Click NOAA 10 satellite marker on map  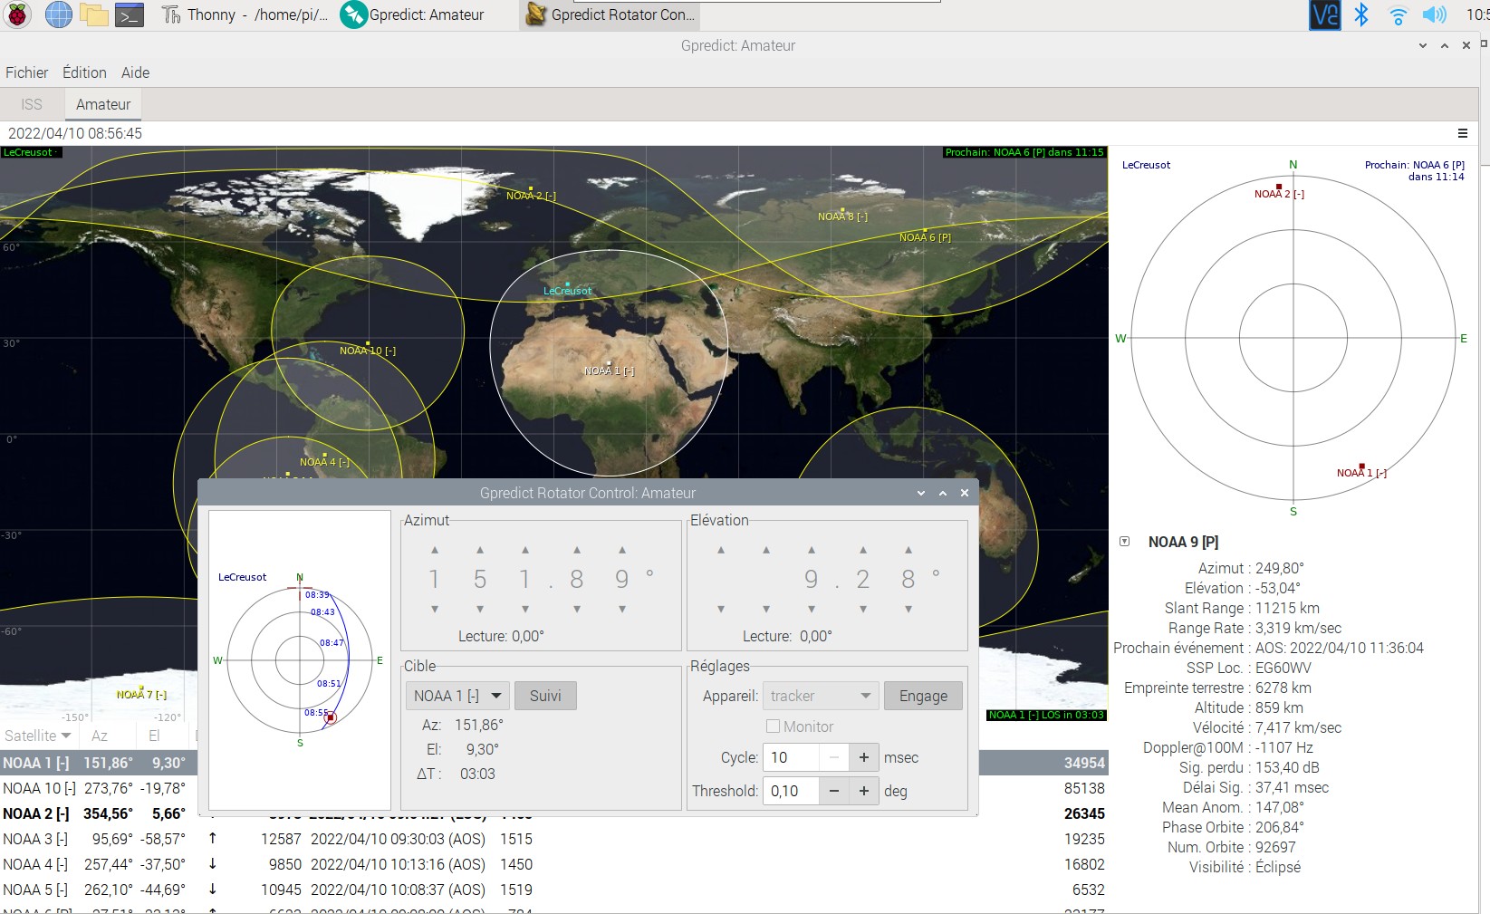pyautogui.click(x=367, y=343)
